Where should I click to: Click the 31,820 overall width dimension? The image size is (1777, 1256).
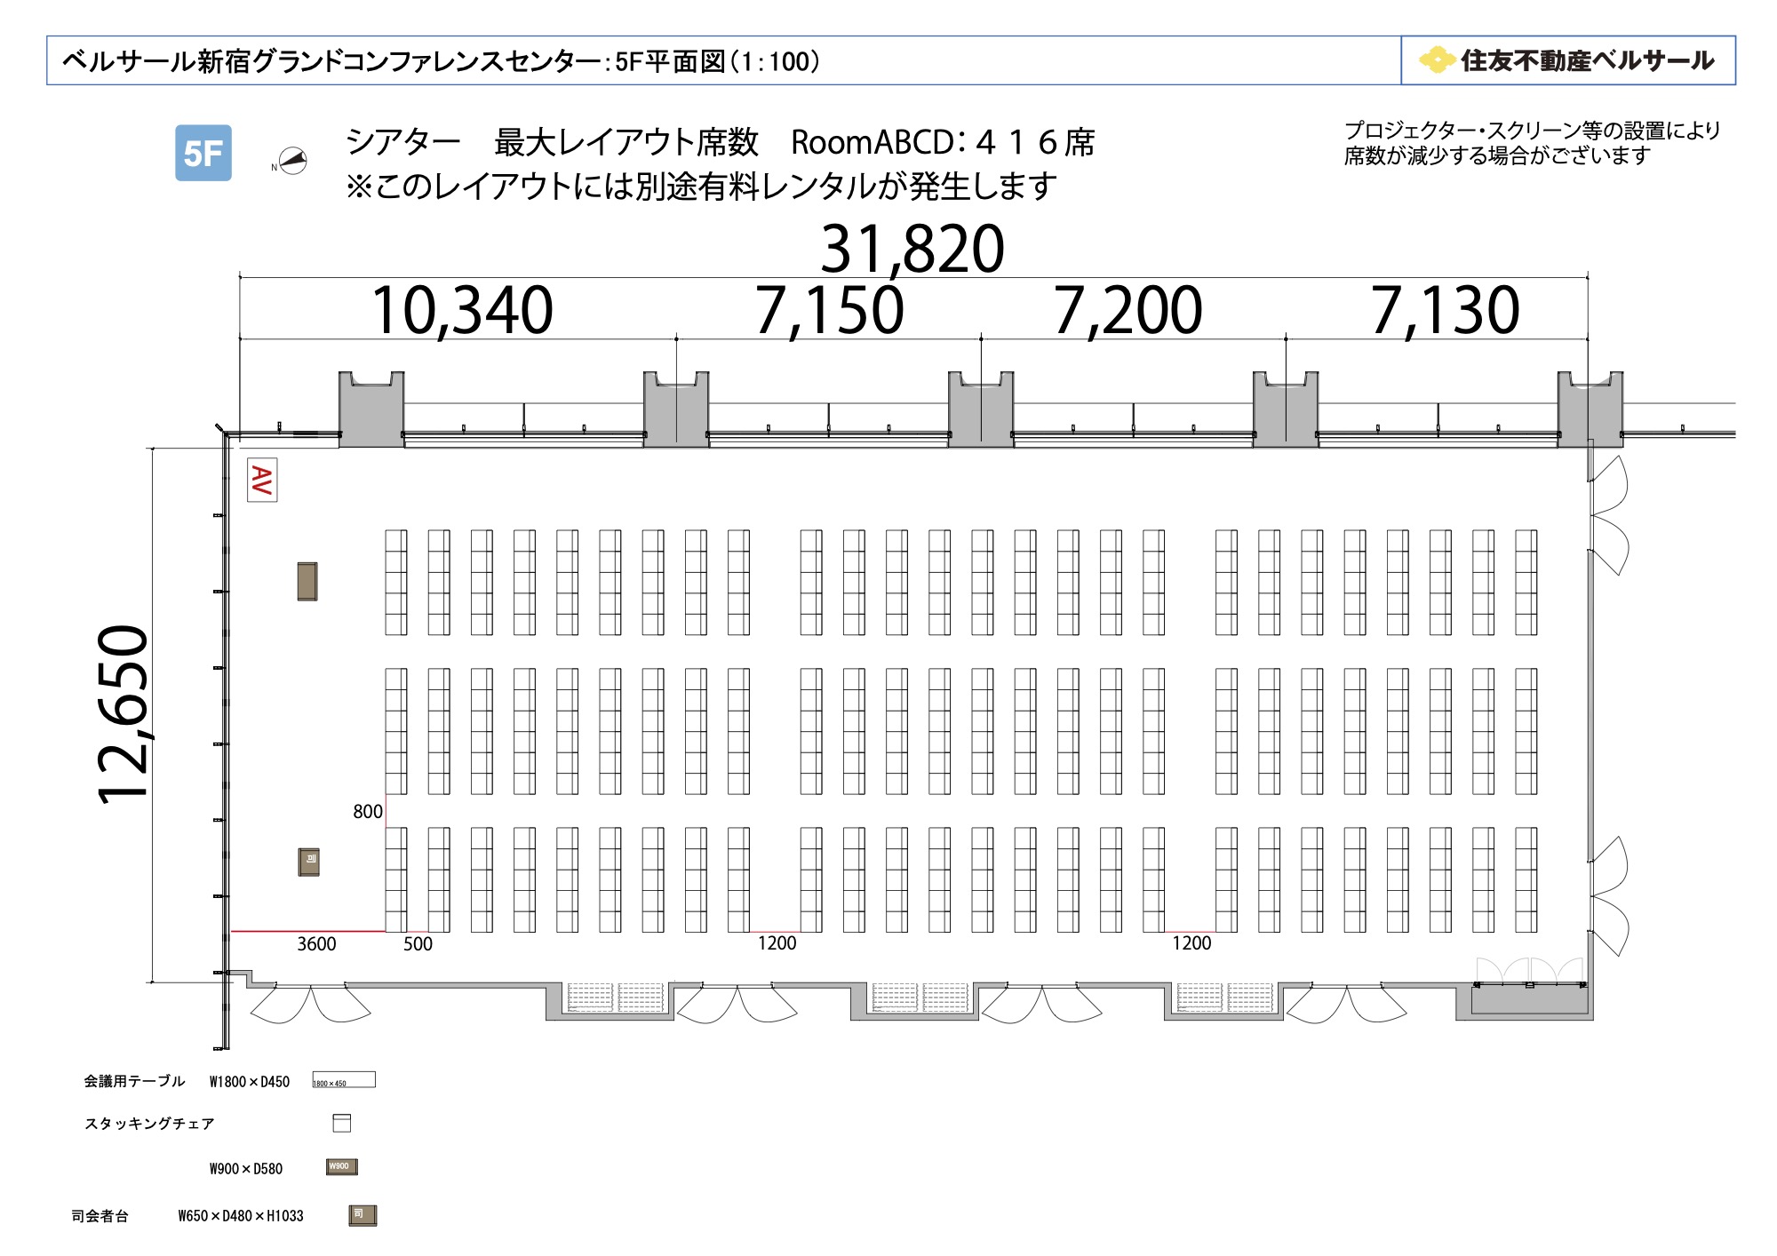tap(912, 249)
